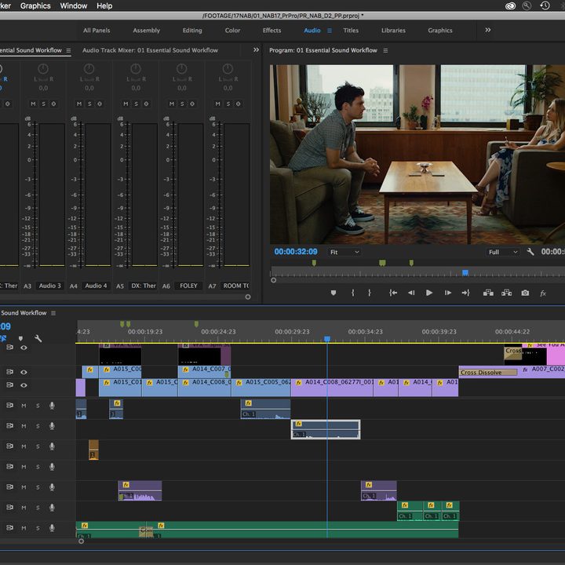Click Audio 3 track name field
Screen dimensions: 565x565
click(x=49, y=286)
